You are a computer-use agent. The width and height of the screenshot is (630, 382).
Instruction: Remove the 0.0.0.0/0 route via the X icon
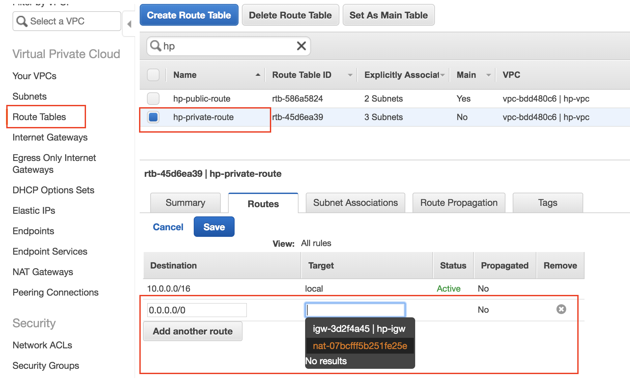(x=561, y=309)
